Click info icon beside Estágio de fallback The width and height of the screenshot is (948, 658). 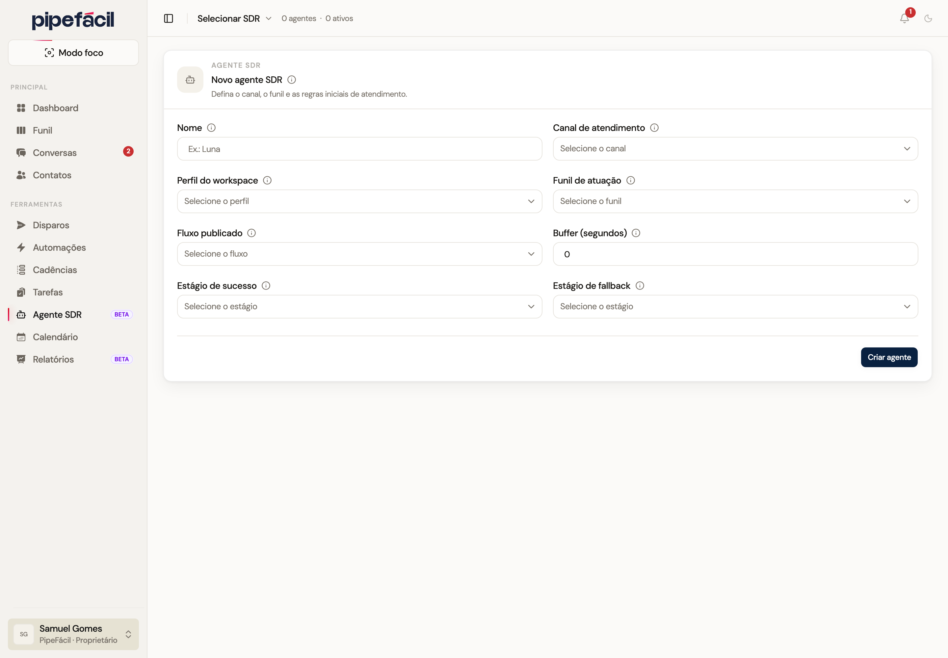(x=640, y=286)
